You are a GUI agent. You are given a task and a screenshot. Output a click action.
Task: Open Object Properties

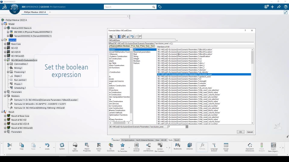[x=87, y=147]
